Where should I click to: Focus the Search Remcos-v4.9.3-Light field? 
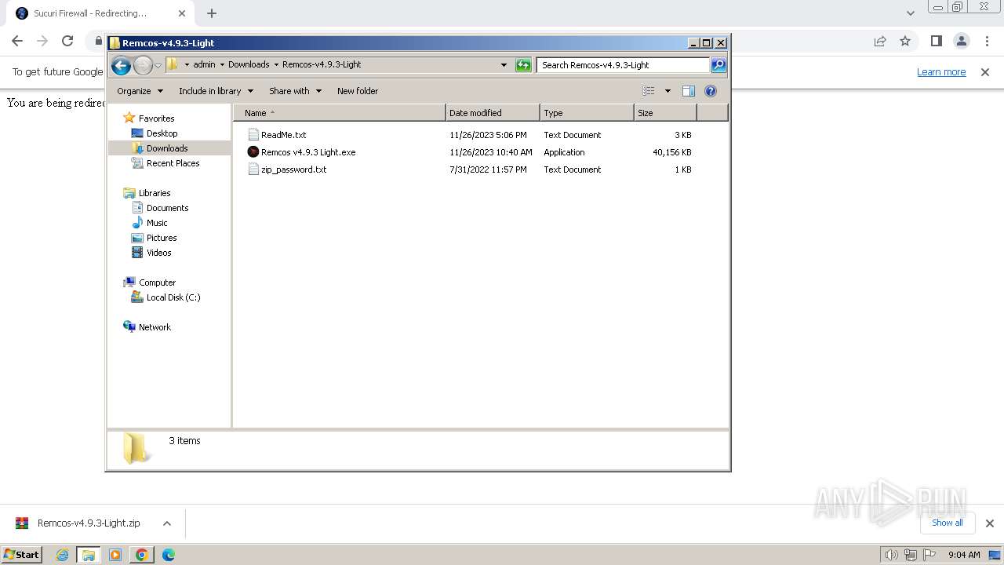[624, 65]
